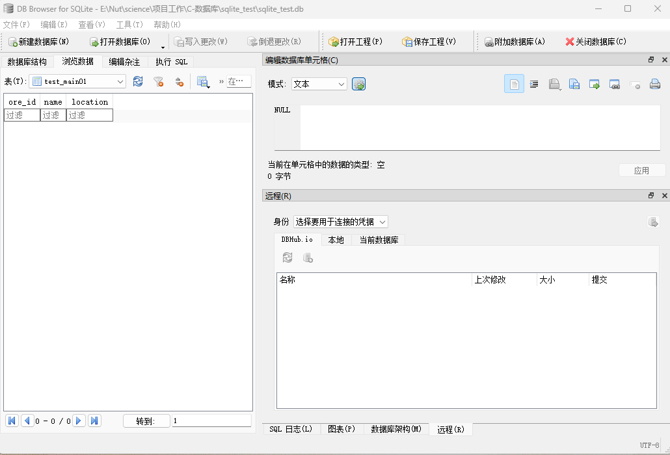Screen dimensions: 670x455
Task: Click upload database icon beside identity dropdown
Action: tap(653, 222)
